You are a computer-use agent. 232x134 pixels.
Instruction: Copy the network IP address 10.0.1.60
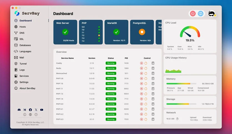[177, 119]
